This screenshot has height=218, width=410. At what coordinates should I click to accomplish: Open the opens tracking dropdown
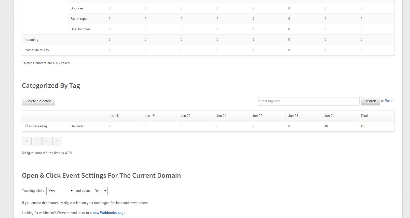pos(100,191)
